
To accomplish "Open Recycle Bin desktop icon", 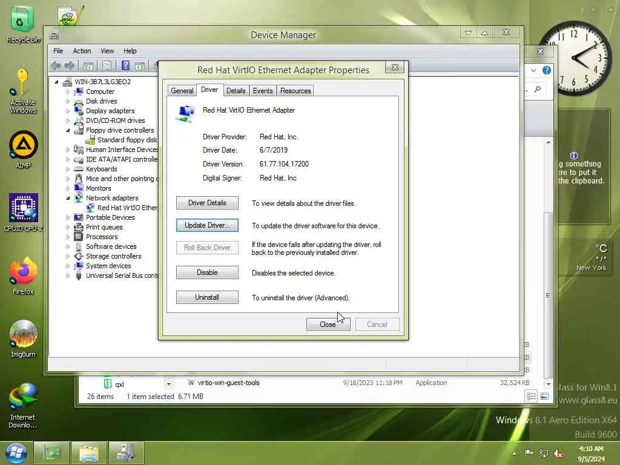I will coord(22,24).
